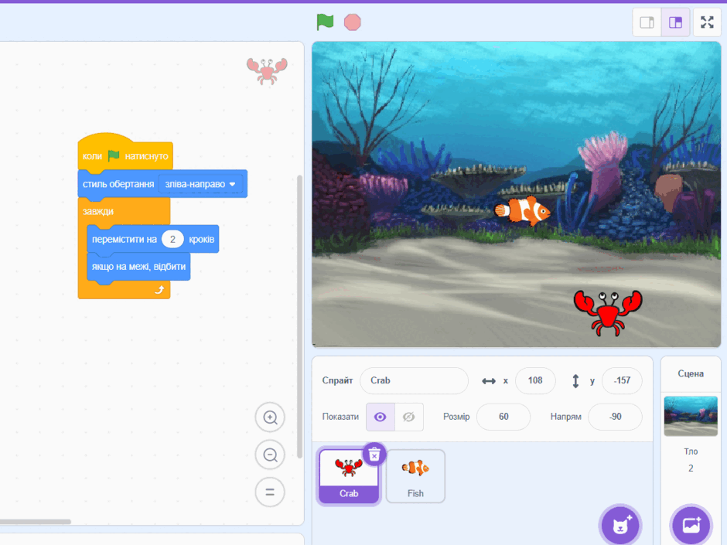Click the y coordinate field showing -157

pyautogui.click(x=622, y=380)
